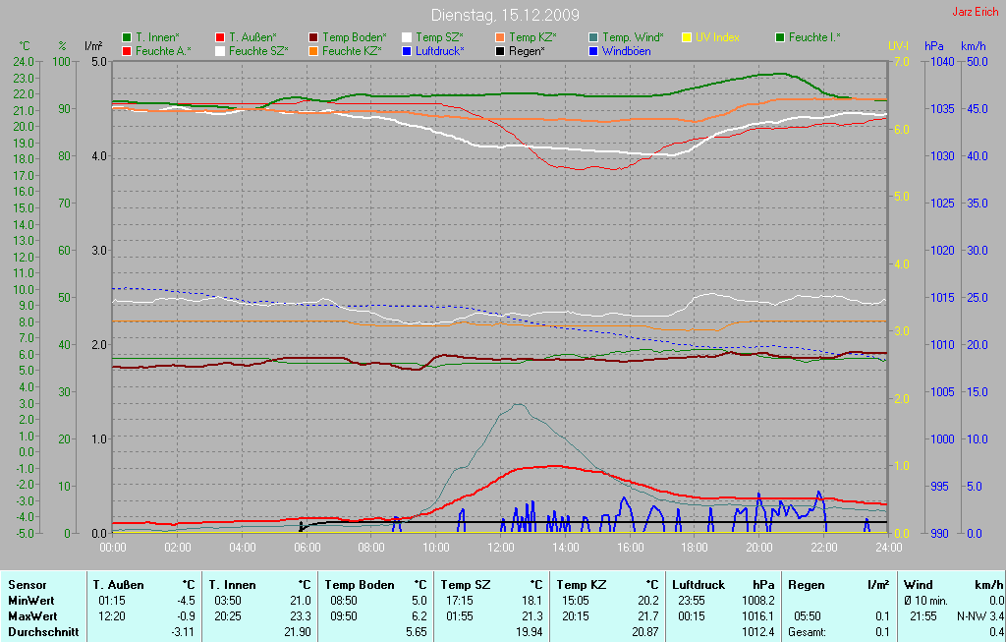This screenshot has width=1006, height=642.
Task: Click the 1040 value on pressure axis
Action: [x=943, y=62]
